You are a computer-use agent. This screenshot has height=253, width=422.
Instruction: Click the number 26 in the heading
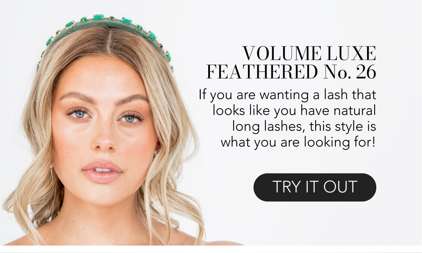366,72
